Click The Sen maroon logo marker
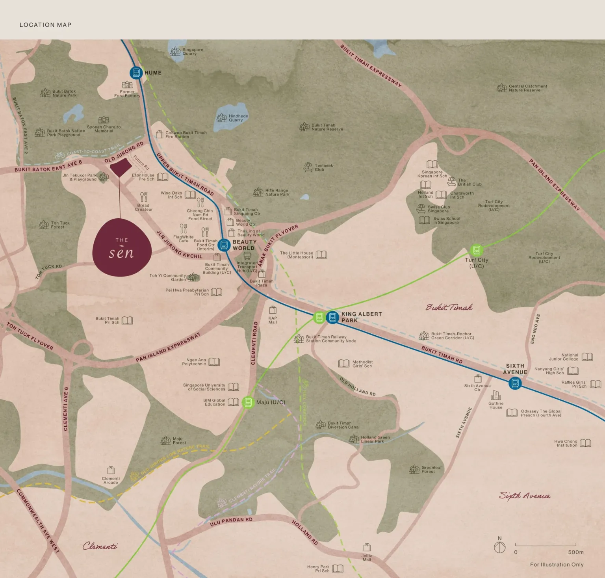605x578 pixels. point(122,247)
